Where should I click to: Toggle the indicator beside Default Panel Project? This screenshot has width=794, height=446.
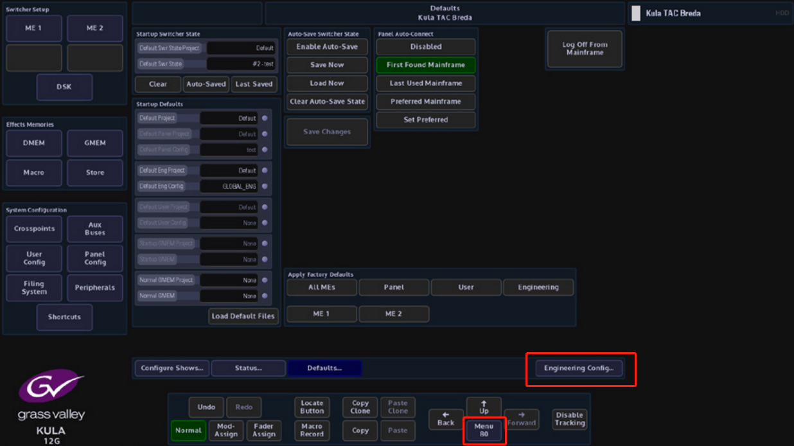tap(265, 134)
